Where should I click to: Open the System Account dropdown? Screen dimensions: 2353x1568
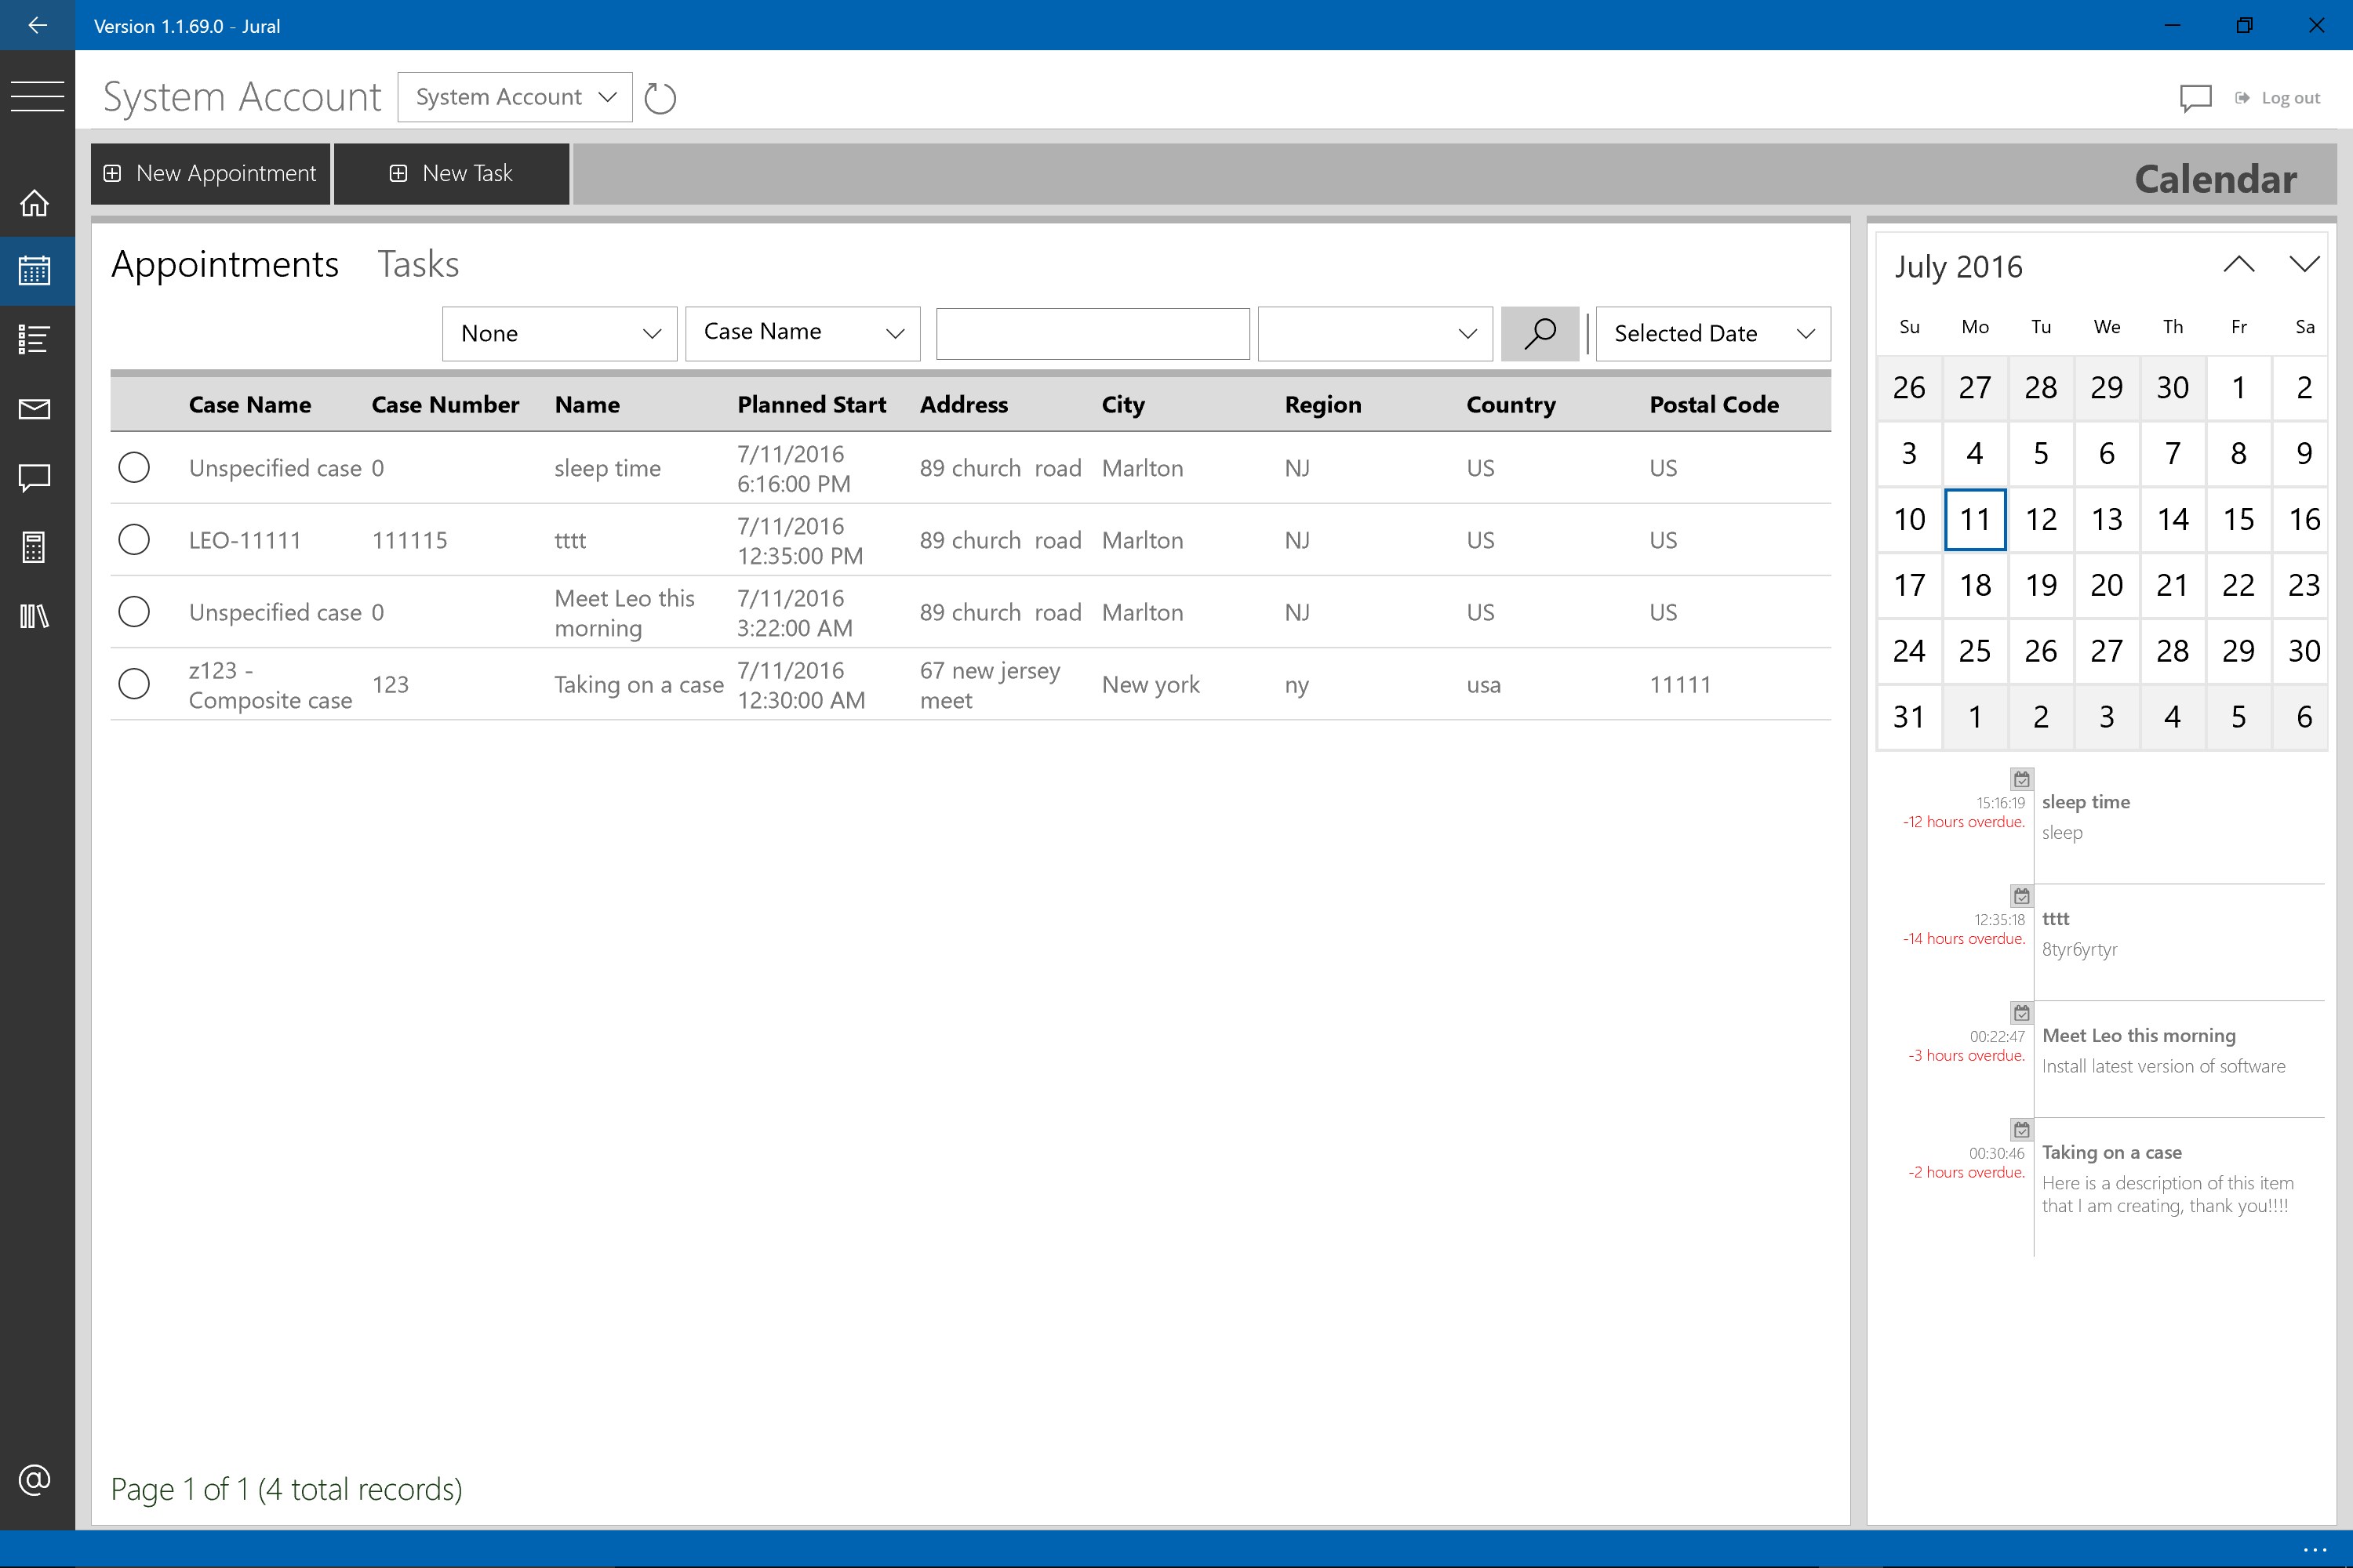pos(515,97)
